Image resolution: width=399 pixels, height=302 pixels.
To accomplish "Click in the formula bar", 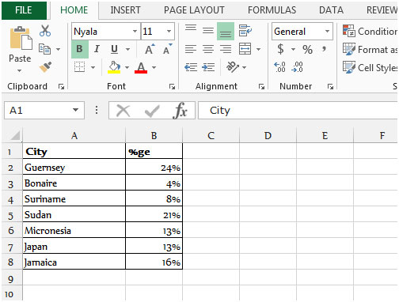I will pyautogui.click(x=298, y=110).
